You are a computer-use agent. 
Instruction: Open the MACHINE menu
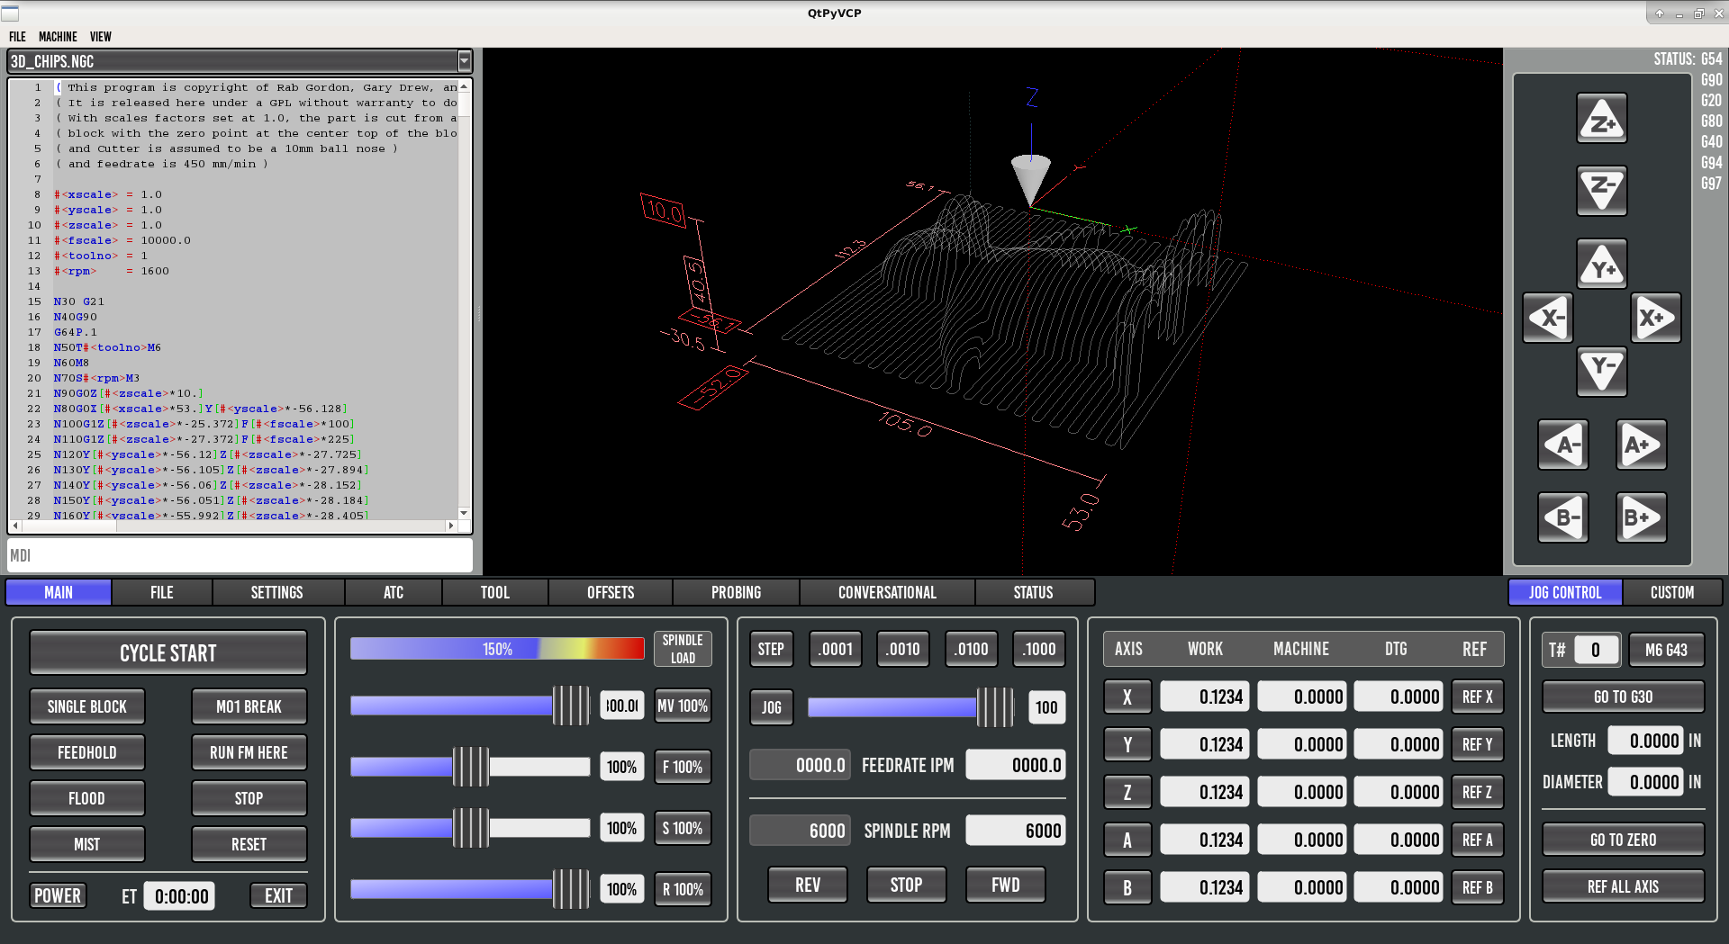(58, 37)
